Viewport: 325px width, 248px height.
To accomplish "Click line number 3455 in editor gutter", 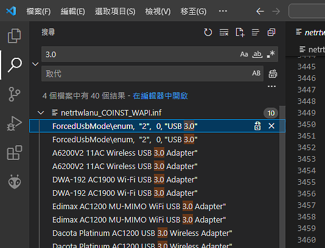I will (307, 182).
